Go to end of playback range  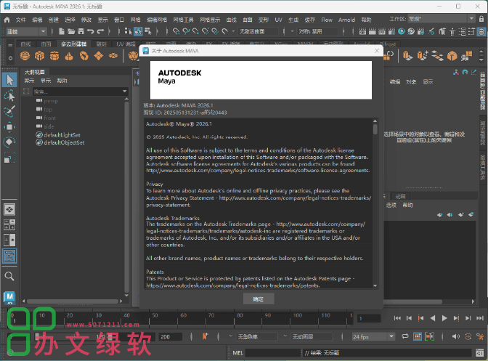pos(480,318)
